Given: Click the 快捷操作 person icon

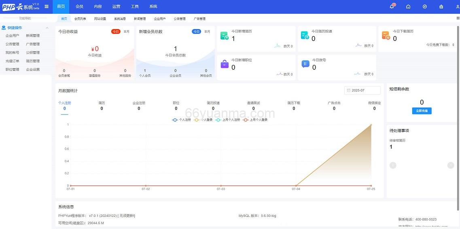Looking at the screenshot, I should tap(4, 28).
